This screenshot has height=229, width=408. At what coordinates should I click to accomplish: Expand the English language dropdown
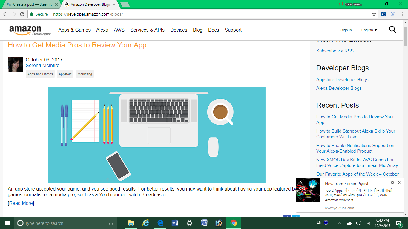[369, 30]
